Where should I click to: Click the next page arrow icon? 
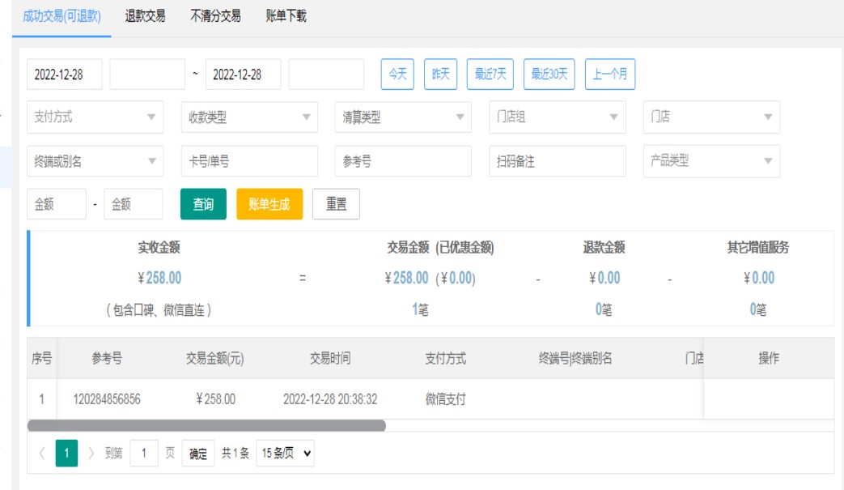pyautogui.click(x=91, y=454)
